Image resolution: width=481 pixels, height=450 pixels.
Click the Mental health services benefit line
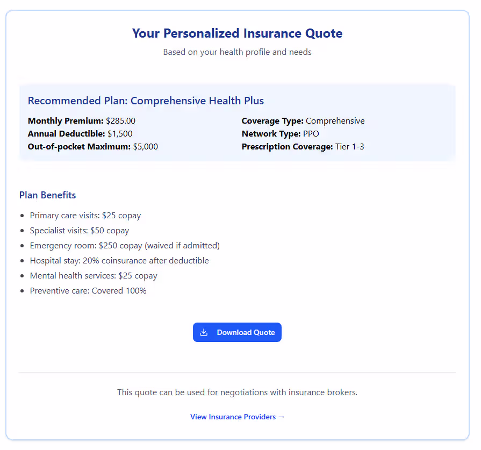point(94,275)
